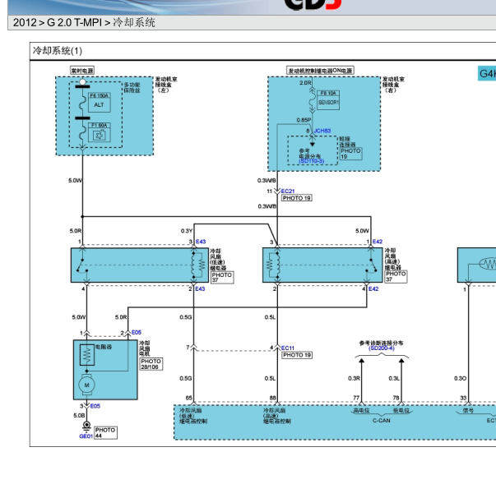Click the F1 60A fuse symbol
The image size is (496, 498).
tap(100, 132)
